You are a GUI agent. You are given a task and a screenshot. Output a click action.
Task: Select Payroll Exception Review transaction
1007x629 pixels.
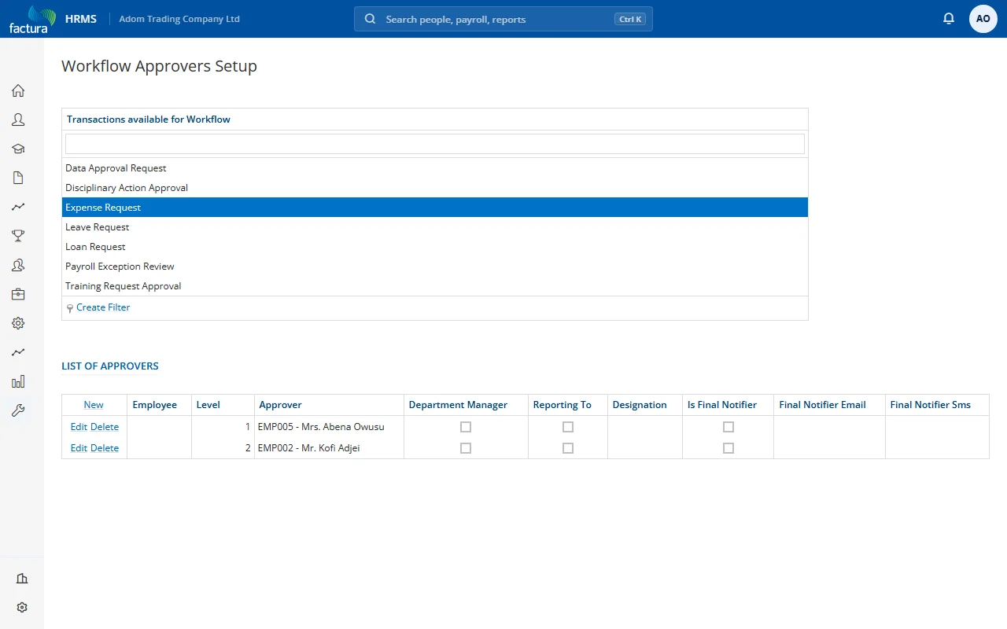click(435, 267)
